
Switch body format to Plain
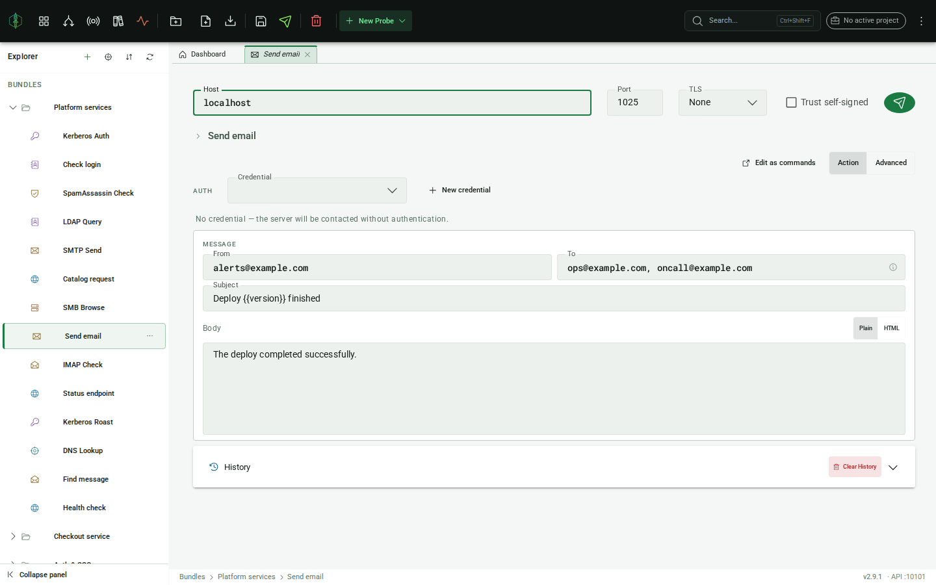coord(866,328)
